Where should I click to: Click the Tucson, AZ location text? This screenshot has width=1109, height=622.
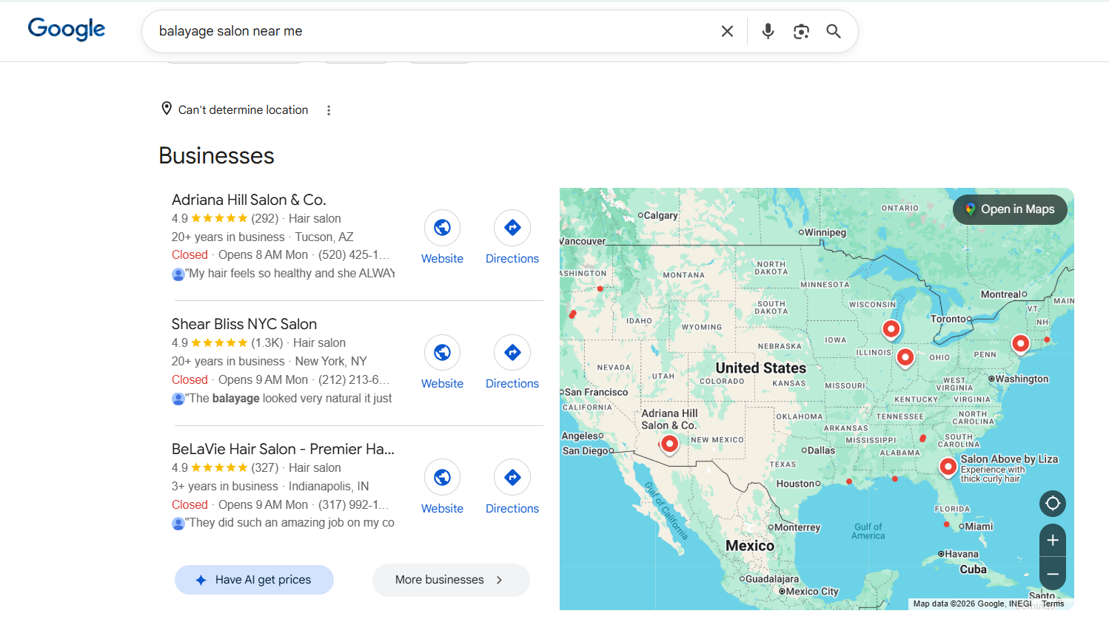324,237
